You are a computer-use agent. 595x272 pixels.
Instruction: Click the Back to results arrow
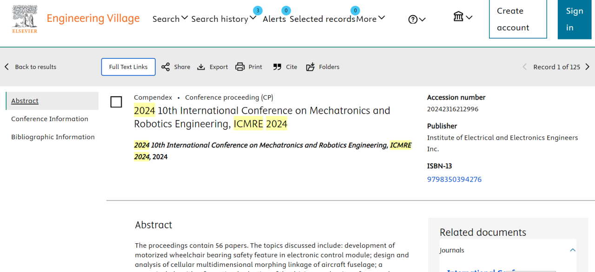click(x=7, y=67)
